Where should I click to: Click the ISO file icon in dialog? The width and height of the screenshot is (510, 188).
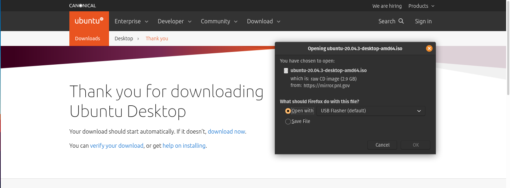286,71
